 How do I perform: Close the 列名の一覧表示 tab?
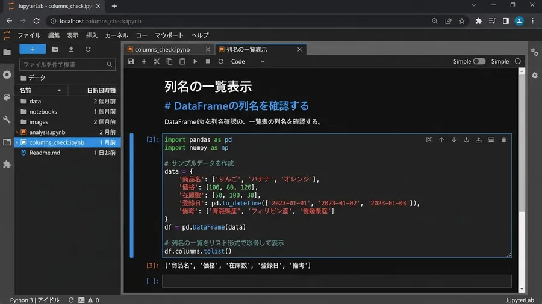pos(299,50)
